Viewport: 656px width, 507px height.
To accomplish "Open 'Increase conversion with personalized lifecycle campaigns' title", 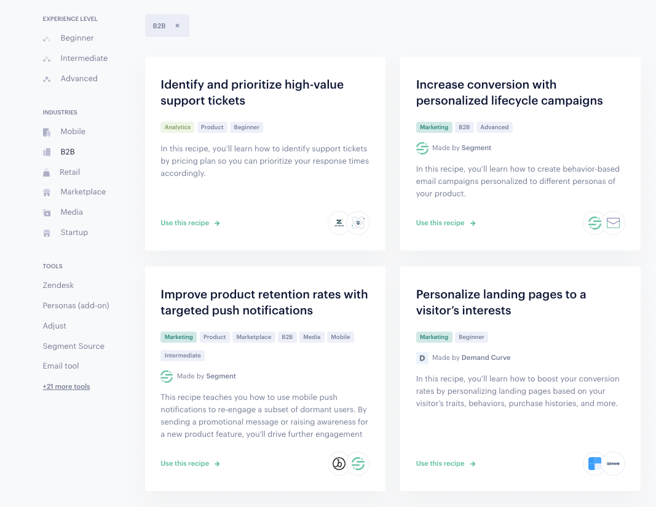I will tap(509, 92).
